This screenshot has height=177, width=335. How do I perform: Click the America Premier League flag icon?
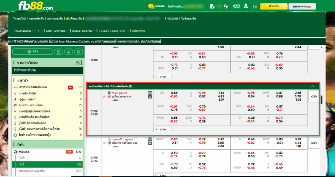15,105
